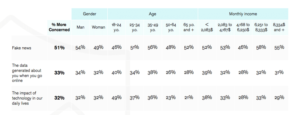Click the 21% cell under 65 y.o. and +
The image size is (303, 115).
pos(189,98)
